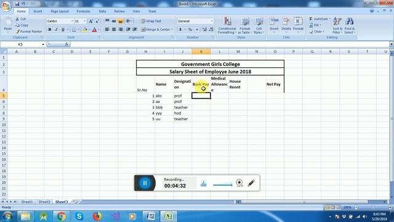Click the Paste clipboard icon
394x222 pixels.
point(8,22)
